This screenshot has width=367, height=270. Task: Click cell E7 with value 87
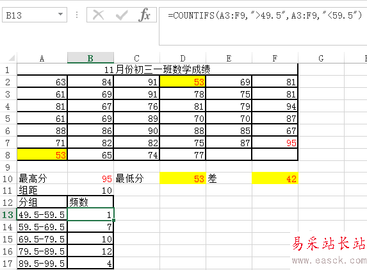[229, 142]
